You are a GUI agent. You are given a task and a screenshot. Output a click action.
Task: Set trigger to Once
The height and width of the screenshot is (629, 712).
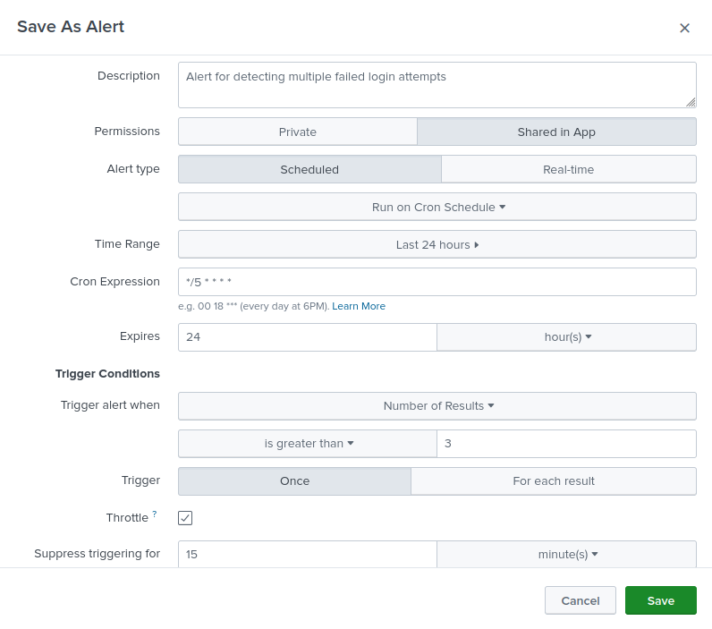click(294, 480)
